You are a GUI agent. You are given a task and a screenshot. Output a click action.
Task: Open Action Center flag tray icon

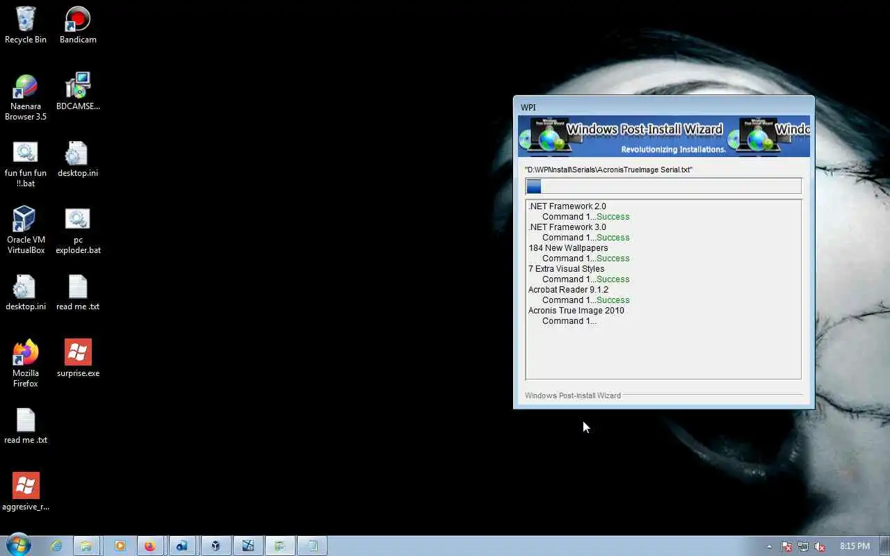786,546
